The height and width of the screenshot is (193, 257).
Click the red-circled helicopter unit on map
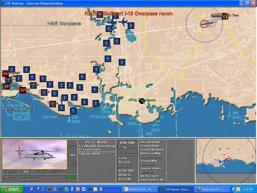pos(204,24)
